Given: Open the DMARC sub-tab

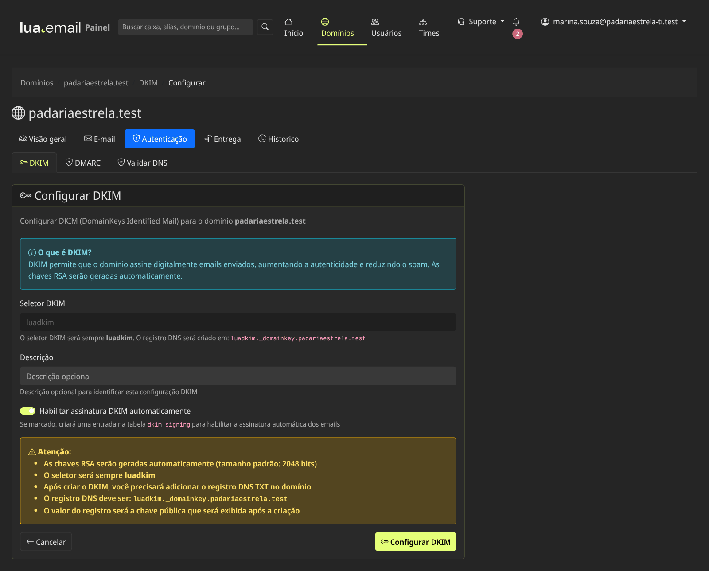Looking at the screenshot, I should point(83,163).
